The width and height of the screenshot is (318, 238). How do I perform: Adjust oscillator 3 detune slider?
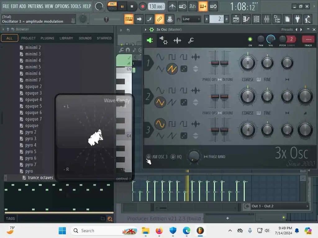224,130
